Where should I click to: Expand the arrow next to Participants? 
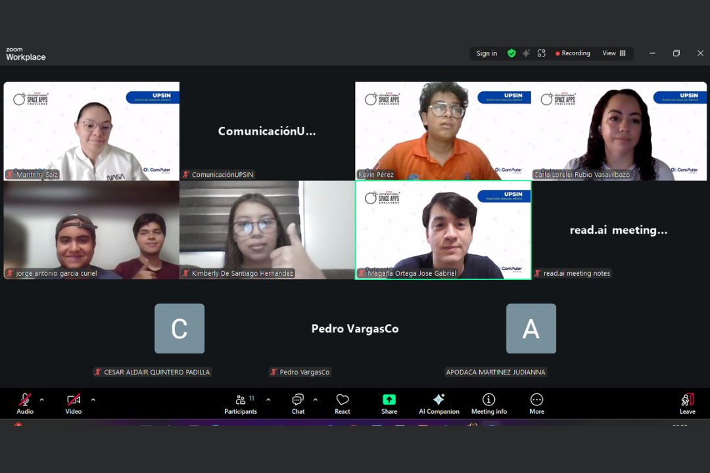(x=268, y=399)
